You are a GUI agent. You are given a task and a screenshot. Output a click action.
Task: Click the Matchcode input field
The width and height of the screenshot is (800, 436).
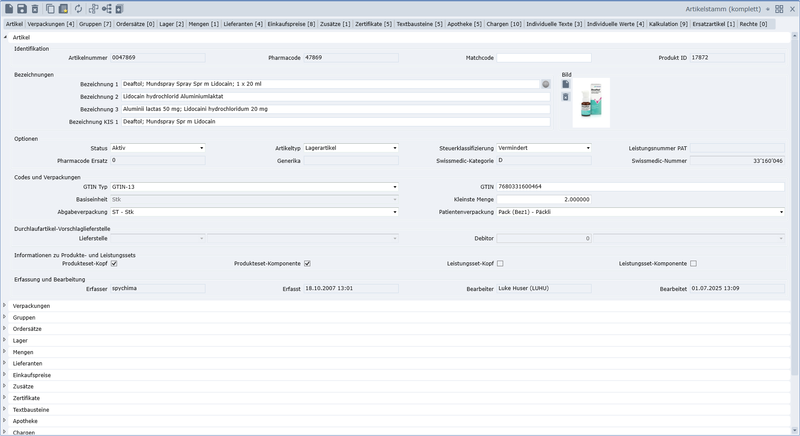544,58
